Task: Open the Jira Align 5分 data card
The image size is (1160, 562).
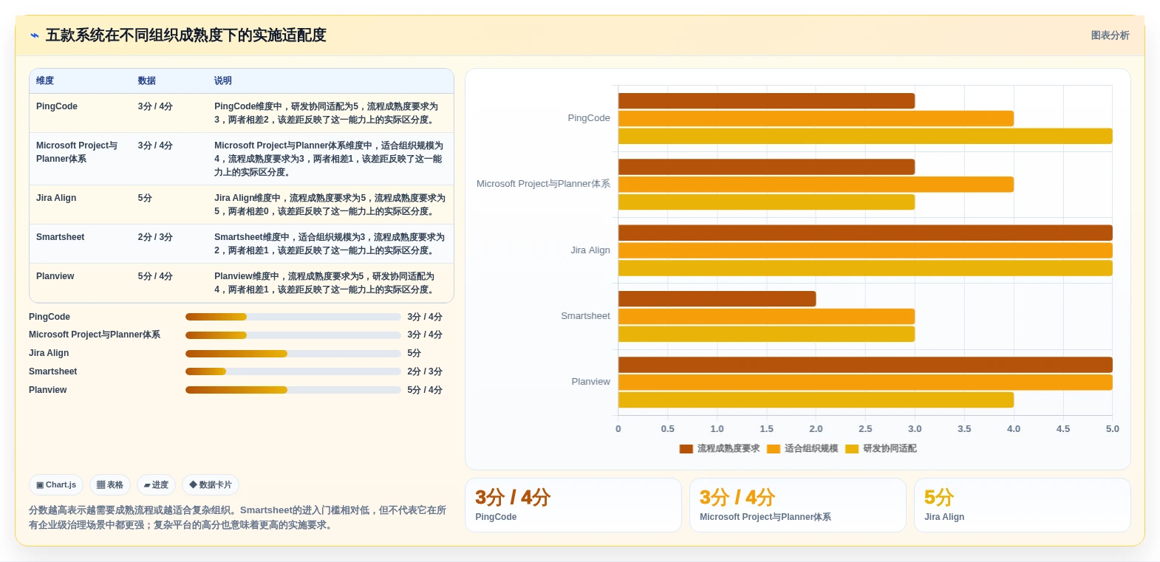Action: coord(1023,505)
